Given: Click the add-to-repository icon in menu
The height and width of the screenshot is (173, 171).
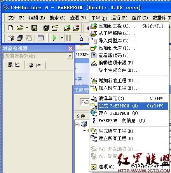Looking at the screenshot, I should (x=94, y=48).
